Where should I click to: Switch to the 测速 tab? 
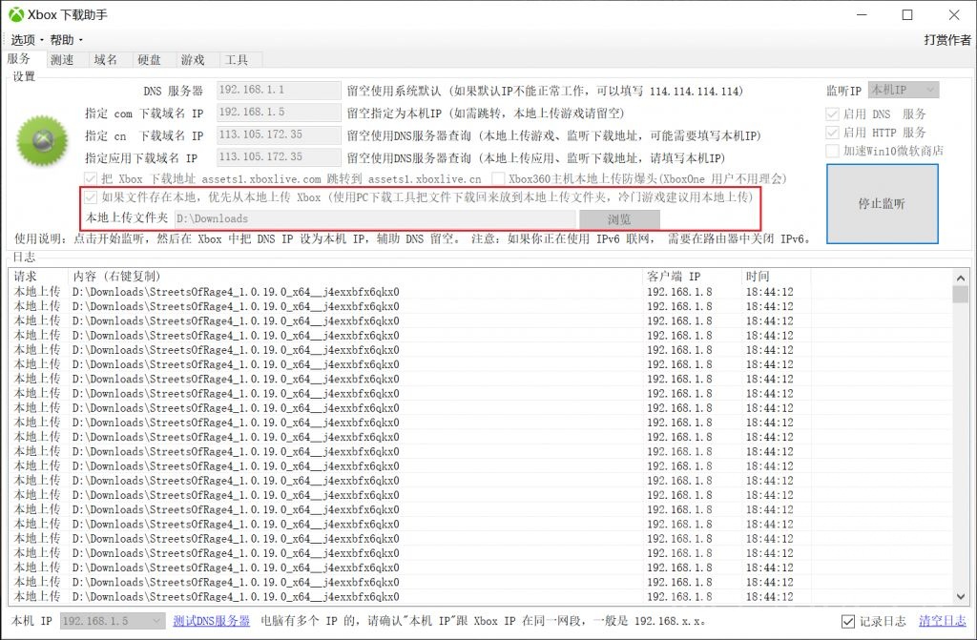coord(63,59)
